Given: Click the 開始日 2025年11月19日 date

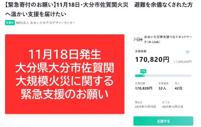Looking at the screenshot, I should pyautogui.click(x=145, y=107).
